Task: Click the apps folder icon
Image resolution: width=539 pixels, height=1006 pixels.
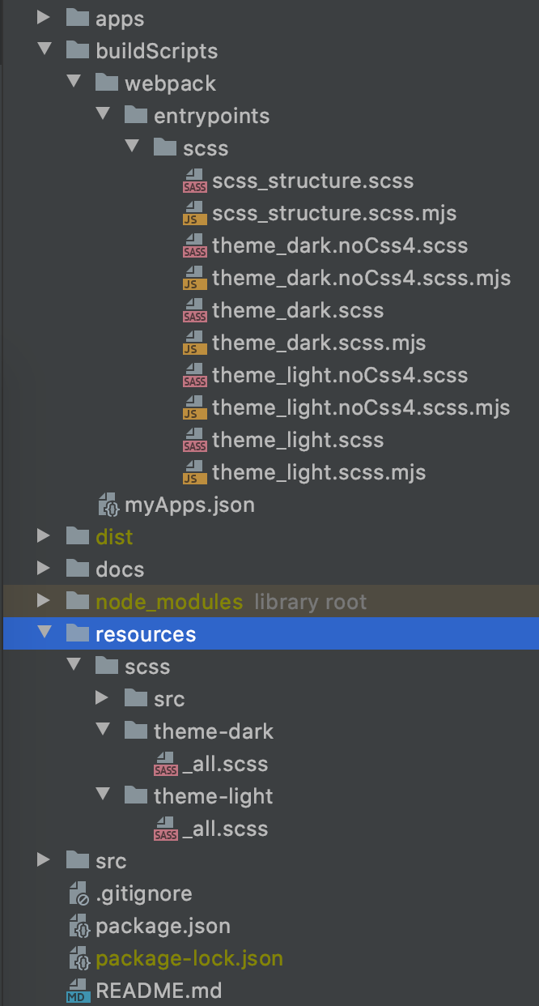Action: 77,18
